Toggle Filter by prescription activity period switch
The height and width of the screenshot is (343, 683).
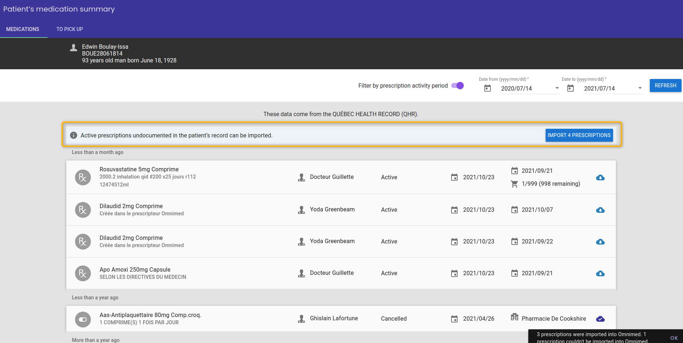pos(458,85)
